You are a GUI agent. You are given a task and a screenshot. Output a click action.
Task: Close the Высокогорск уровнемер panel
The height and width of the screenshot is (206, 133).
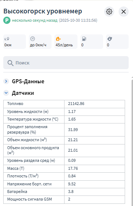(x=124, y=12)
